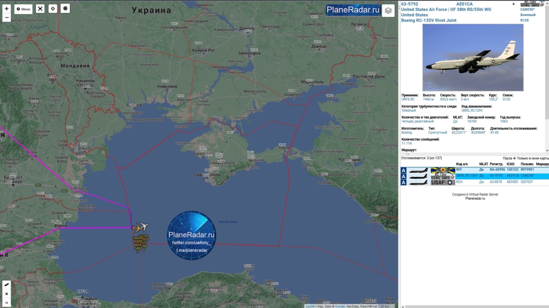Image resolution: width=549 pixels, height=308 pixels.
Task: Click squawk value 0120
Action: [506, 99]
